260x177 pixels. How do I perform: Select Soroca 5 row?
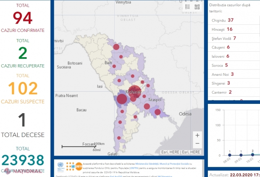(x=234, y=65)
